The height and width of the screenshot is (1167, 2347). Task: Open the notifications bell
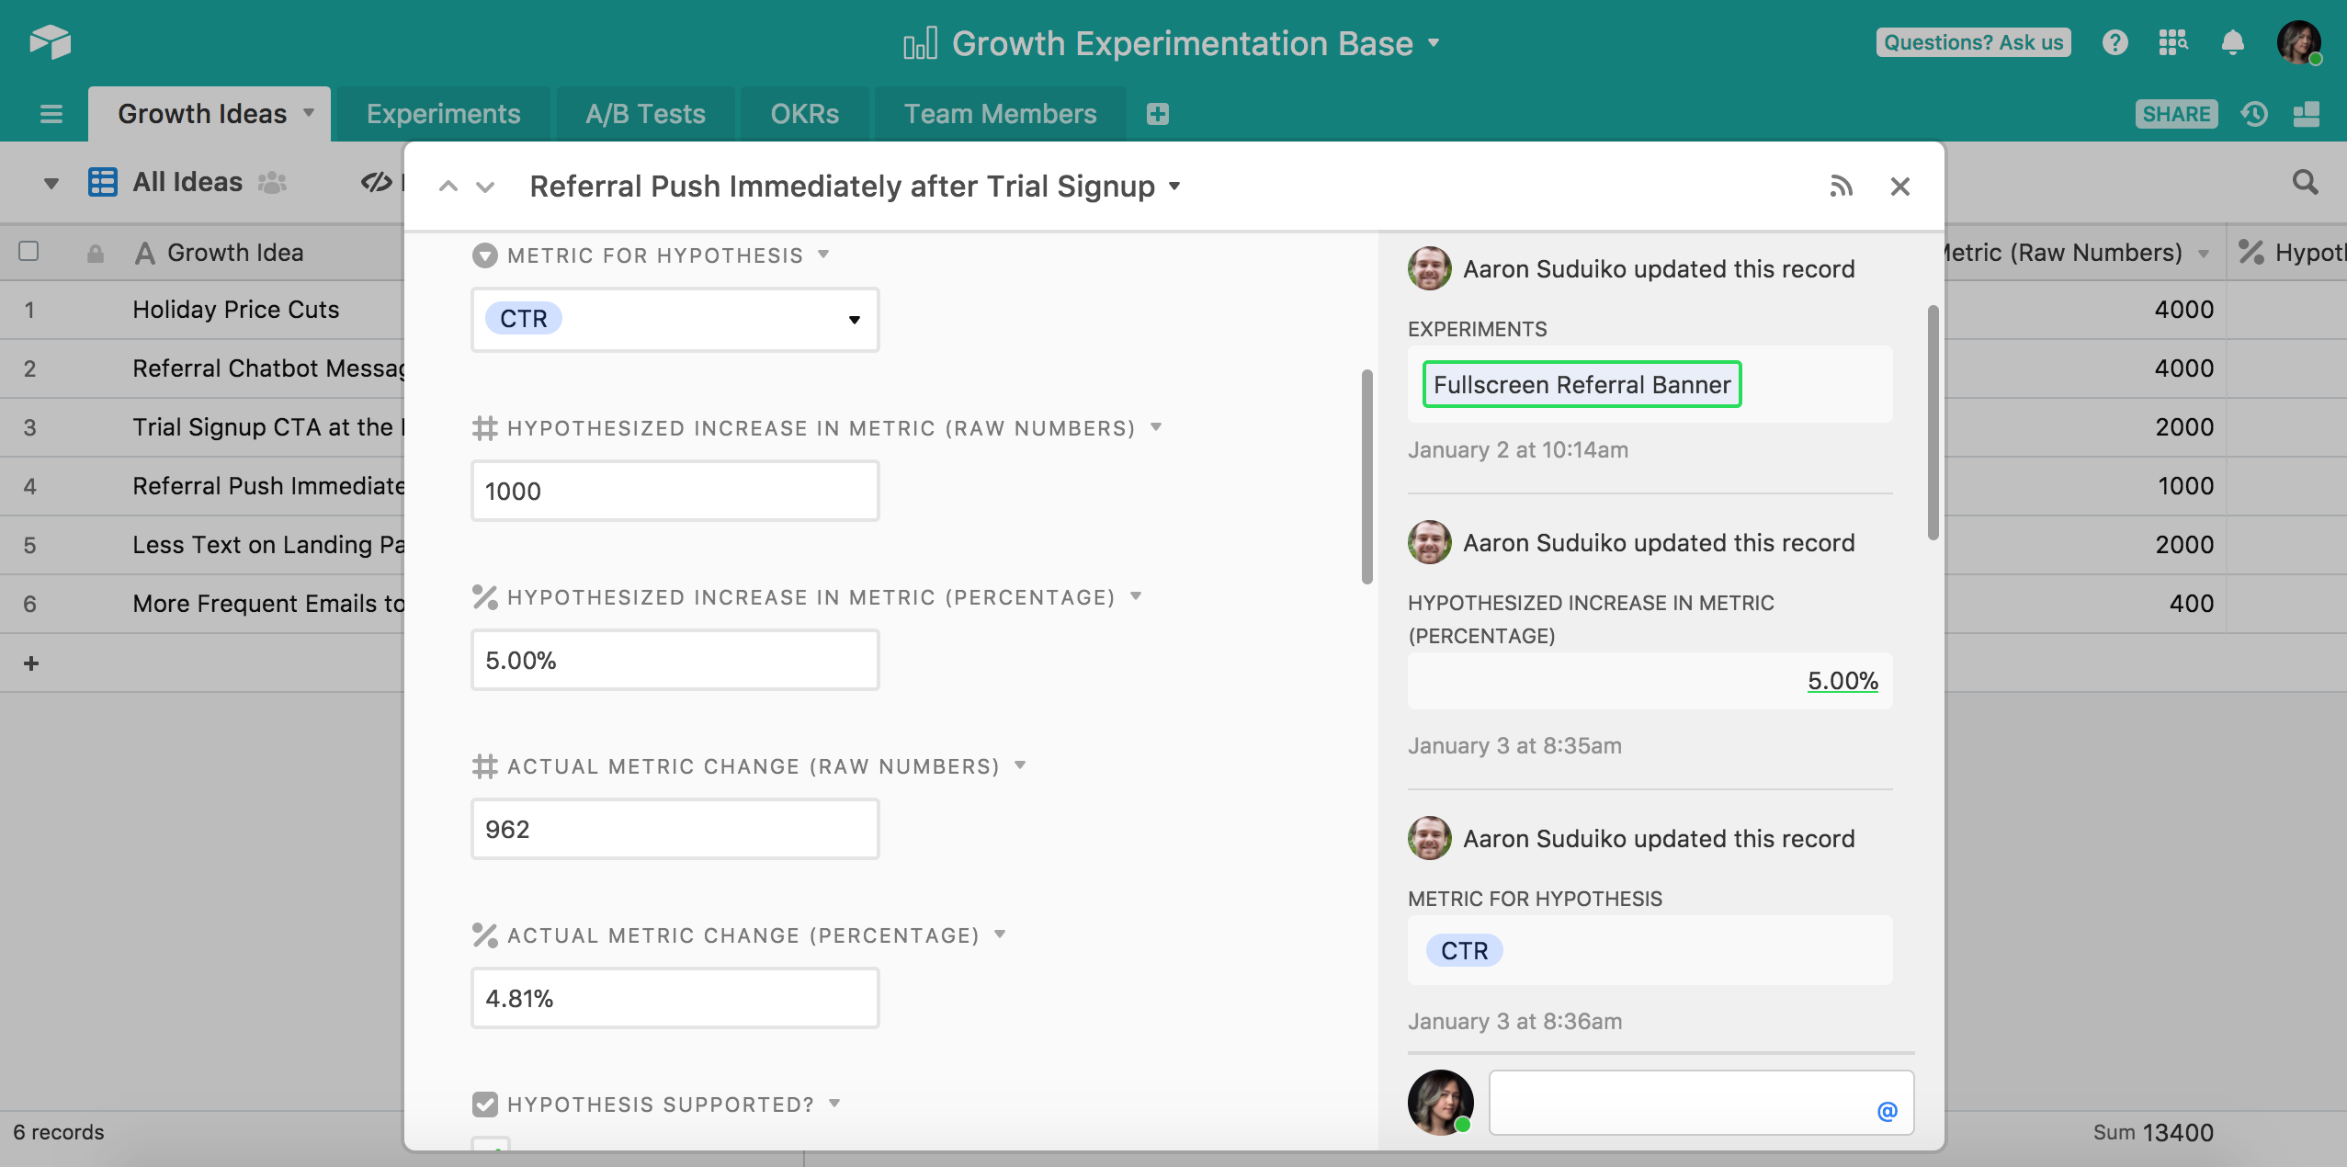2232,42
